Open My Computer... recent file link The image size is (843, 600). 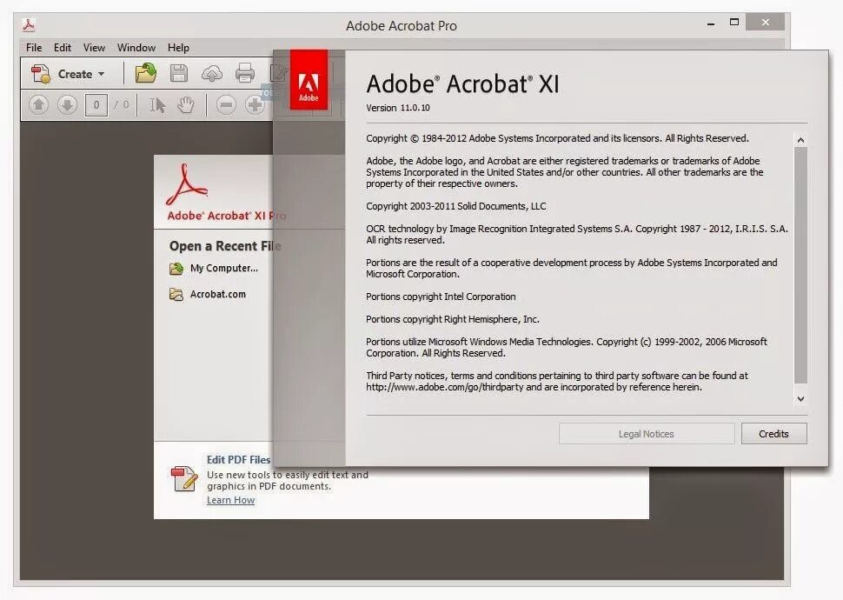click(x=224, y=268)
